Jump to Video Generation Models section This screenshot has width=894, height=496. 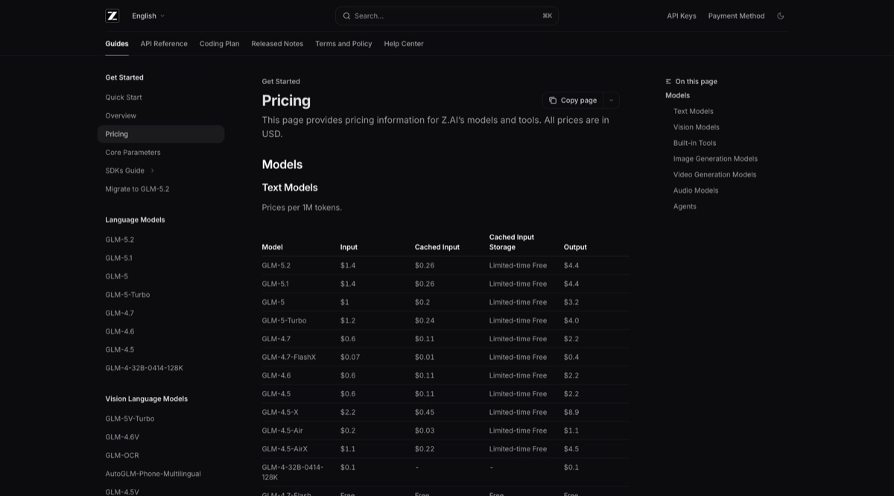714,175
